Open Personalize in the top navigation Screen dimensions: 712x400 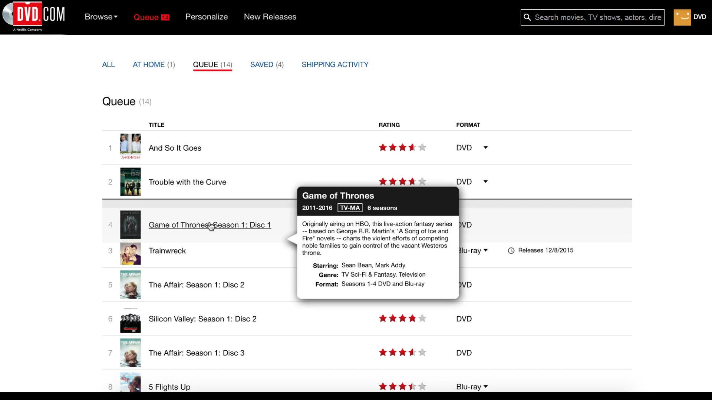point(207,17)
